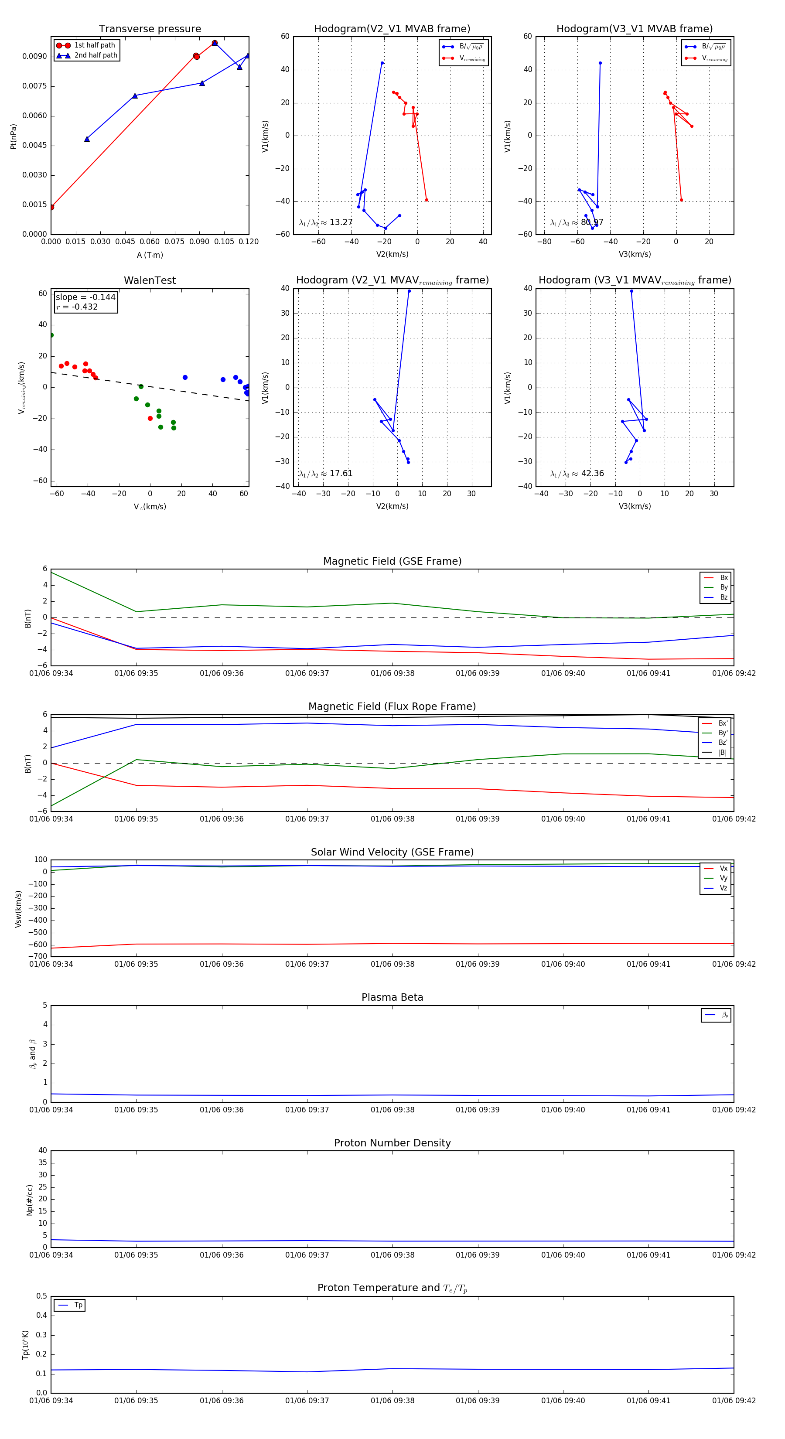Screen dimensions: 785x1439
Task: Click the "Proton Temperature and Te/Tp" title
Action: (392, 1288)
